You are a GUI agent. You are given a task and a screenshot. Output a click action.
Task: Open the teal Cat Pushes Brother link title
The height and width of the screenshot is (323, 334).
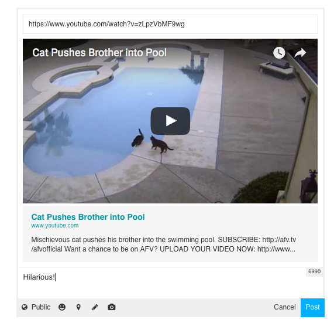(88, 217)
